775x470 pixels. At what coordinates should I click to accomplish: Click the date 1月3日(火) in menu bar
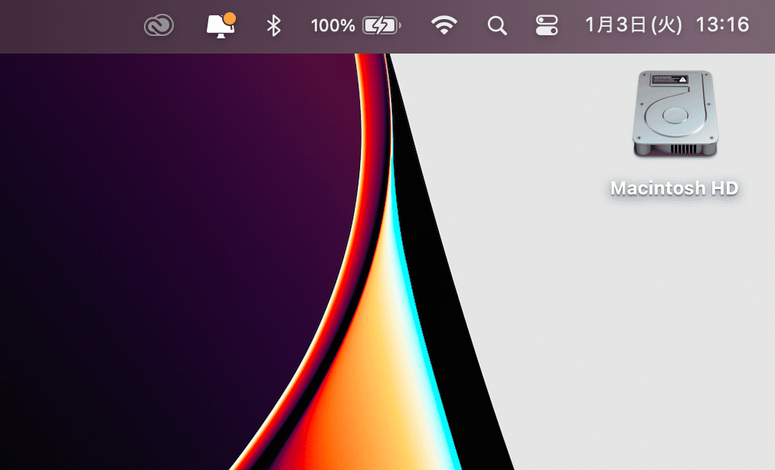633,25
